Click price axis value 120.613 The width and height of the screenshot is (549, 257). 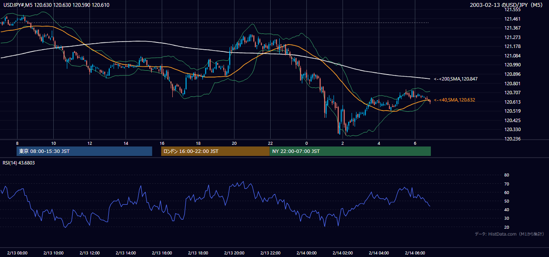(x=512, y=102)
